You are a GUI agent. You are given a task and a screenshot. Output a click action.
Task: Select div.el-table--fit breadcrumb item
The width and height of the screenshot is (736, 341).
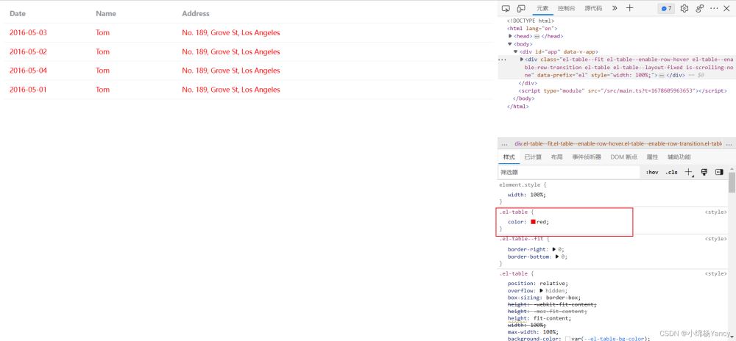click(x=618, y=144)
